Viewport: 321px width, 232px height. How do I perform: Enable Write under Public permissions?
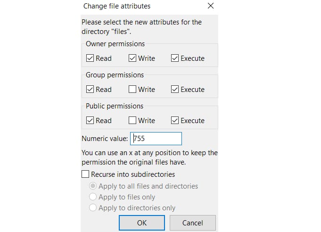click(x=132, y=121)
